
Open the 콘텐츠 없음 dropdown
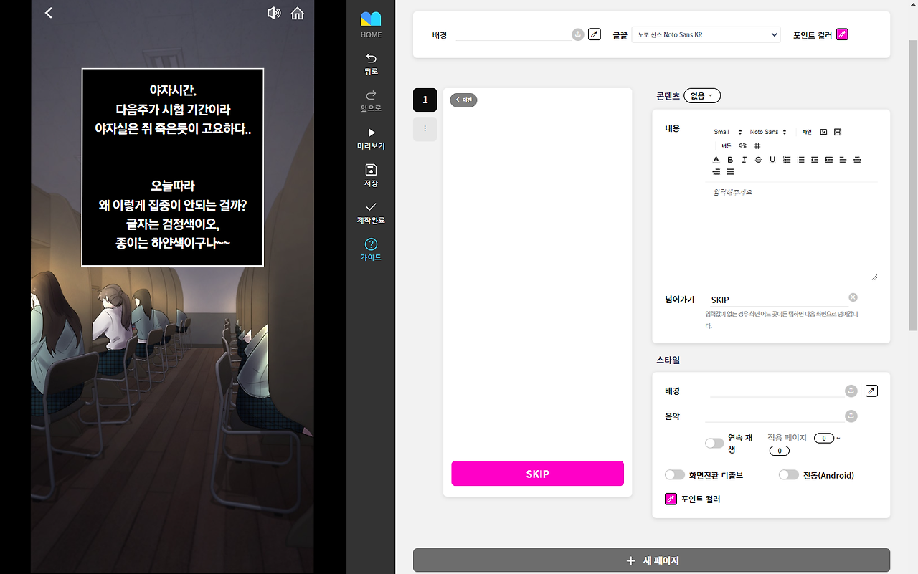coord(702,95)
